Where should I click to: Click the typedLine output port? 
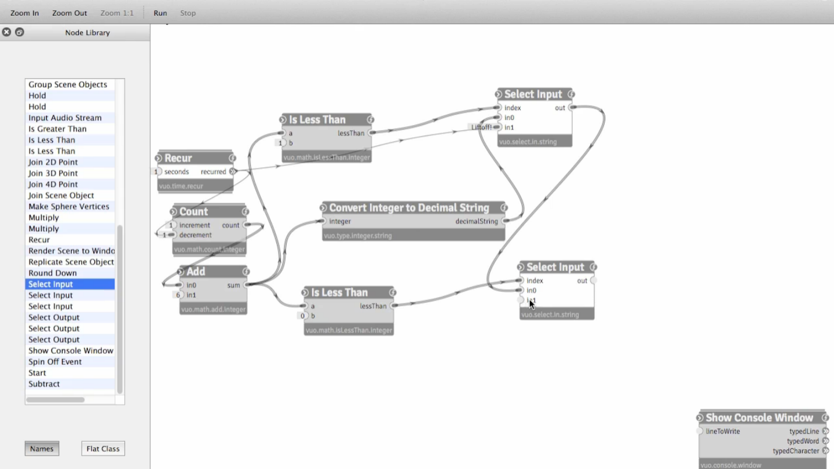point(825,431)
